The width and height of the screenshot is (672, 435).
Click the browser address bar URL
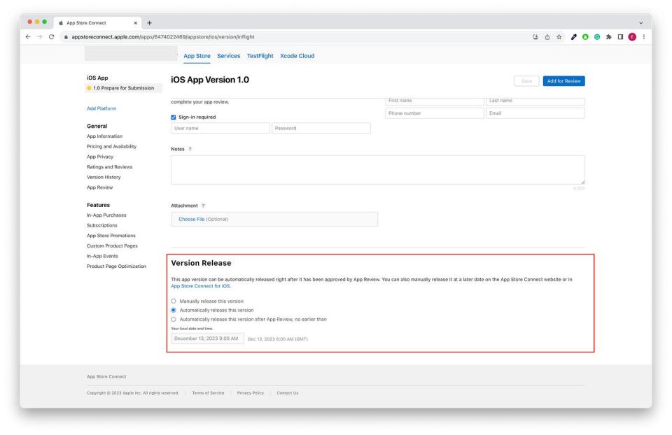(x=163, y=37)
